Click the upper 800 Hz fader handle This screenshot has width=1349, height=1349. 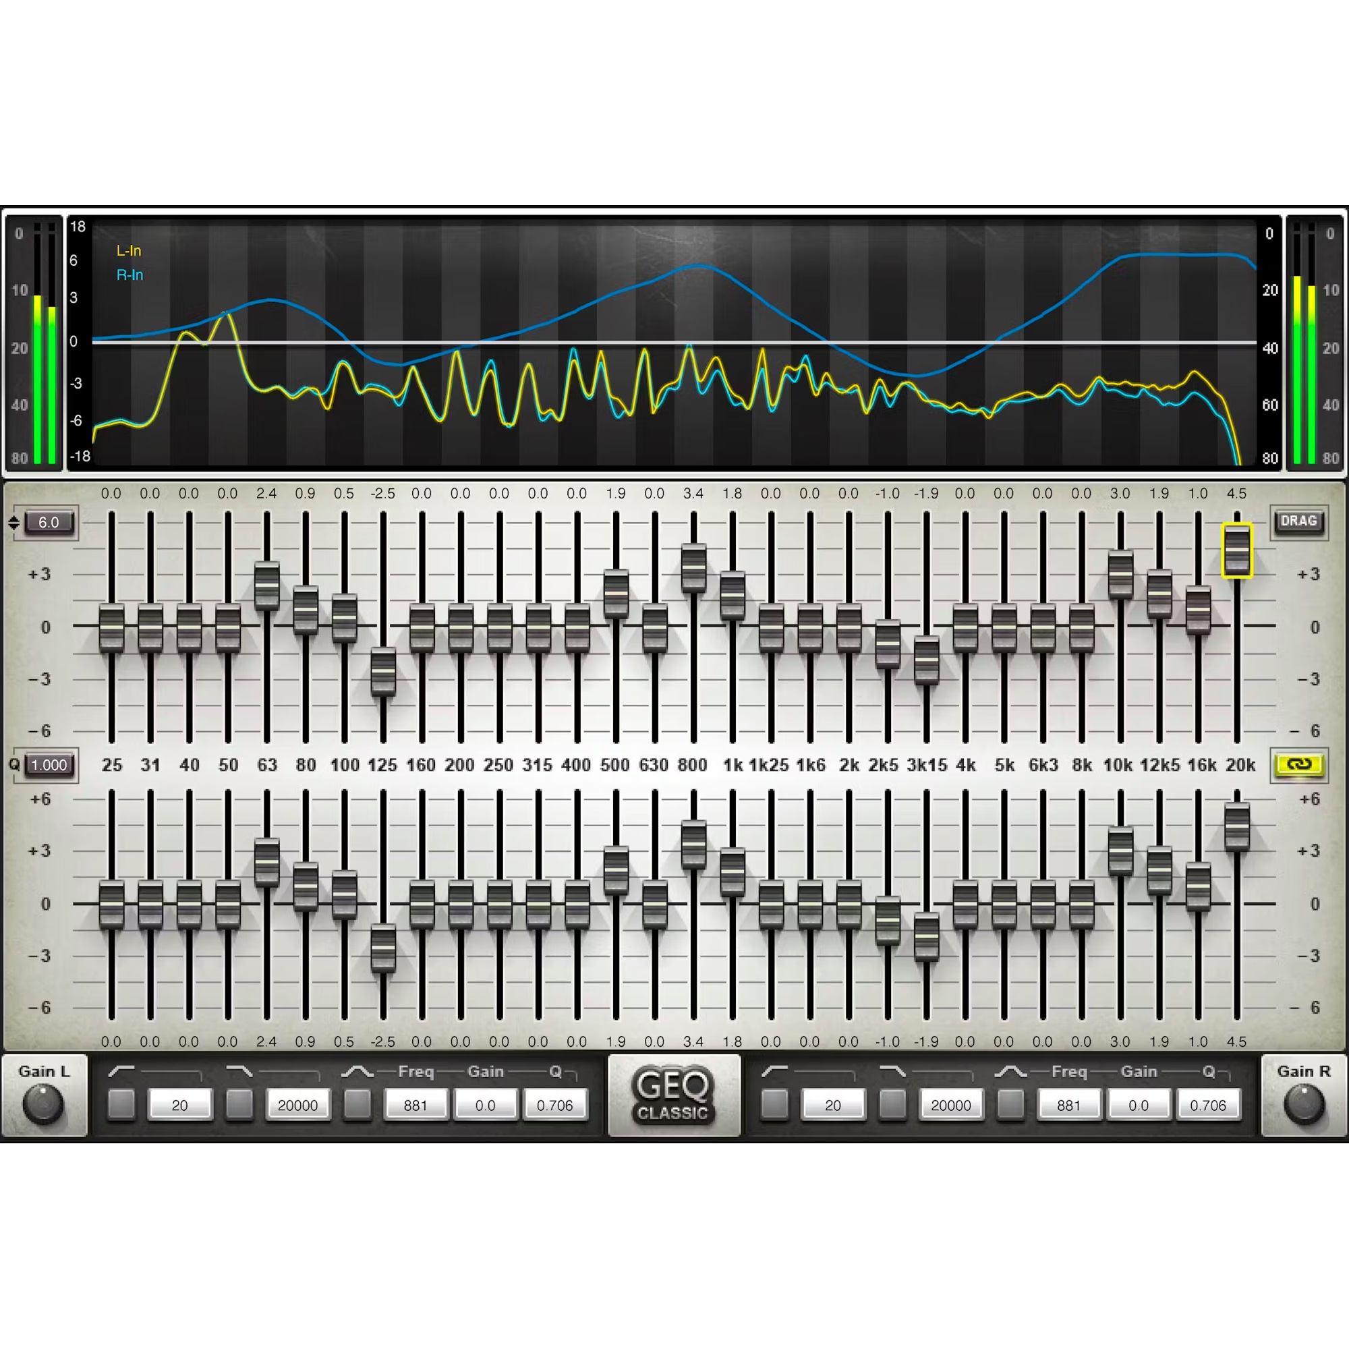pos(693,569)
